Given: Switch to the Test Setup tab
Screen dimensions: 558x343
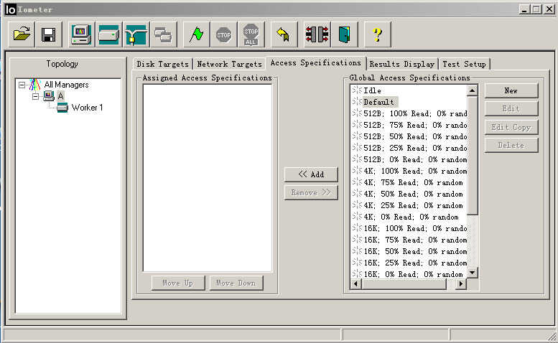Looking at the screenshot, I should [464, 64].
